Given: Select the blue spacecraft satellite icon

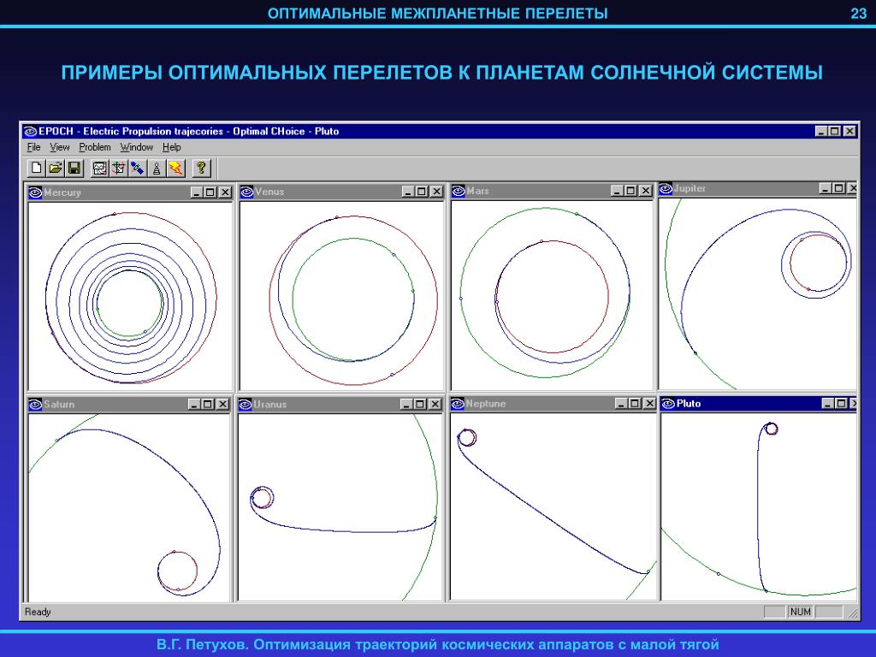Looking at the screenshot, I should [138, 168].
